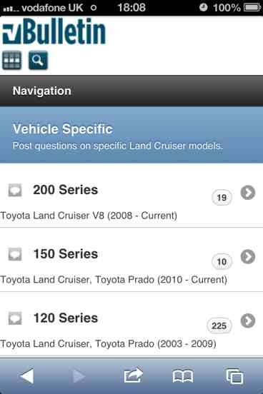This screenshot has width=263, height=394.
Task: Open the grid menu icon below the logo
Action: 11,60
